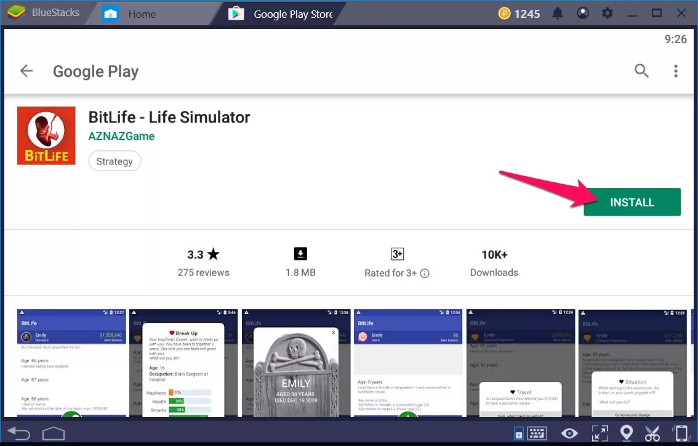
Task: Install BitLife with the green button
Action: [x=632, y=202]
